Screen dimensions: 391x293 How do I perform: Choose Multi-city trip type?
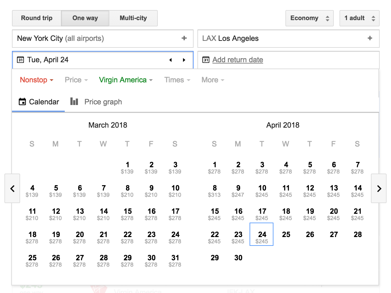(x=133, y=18)
